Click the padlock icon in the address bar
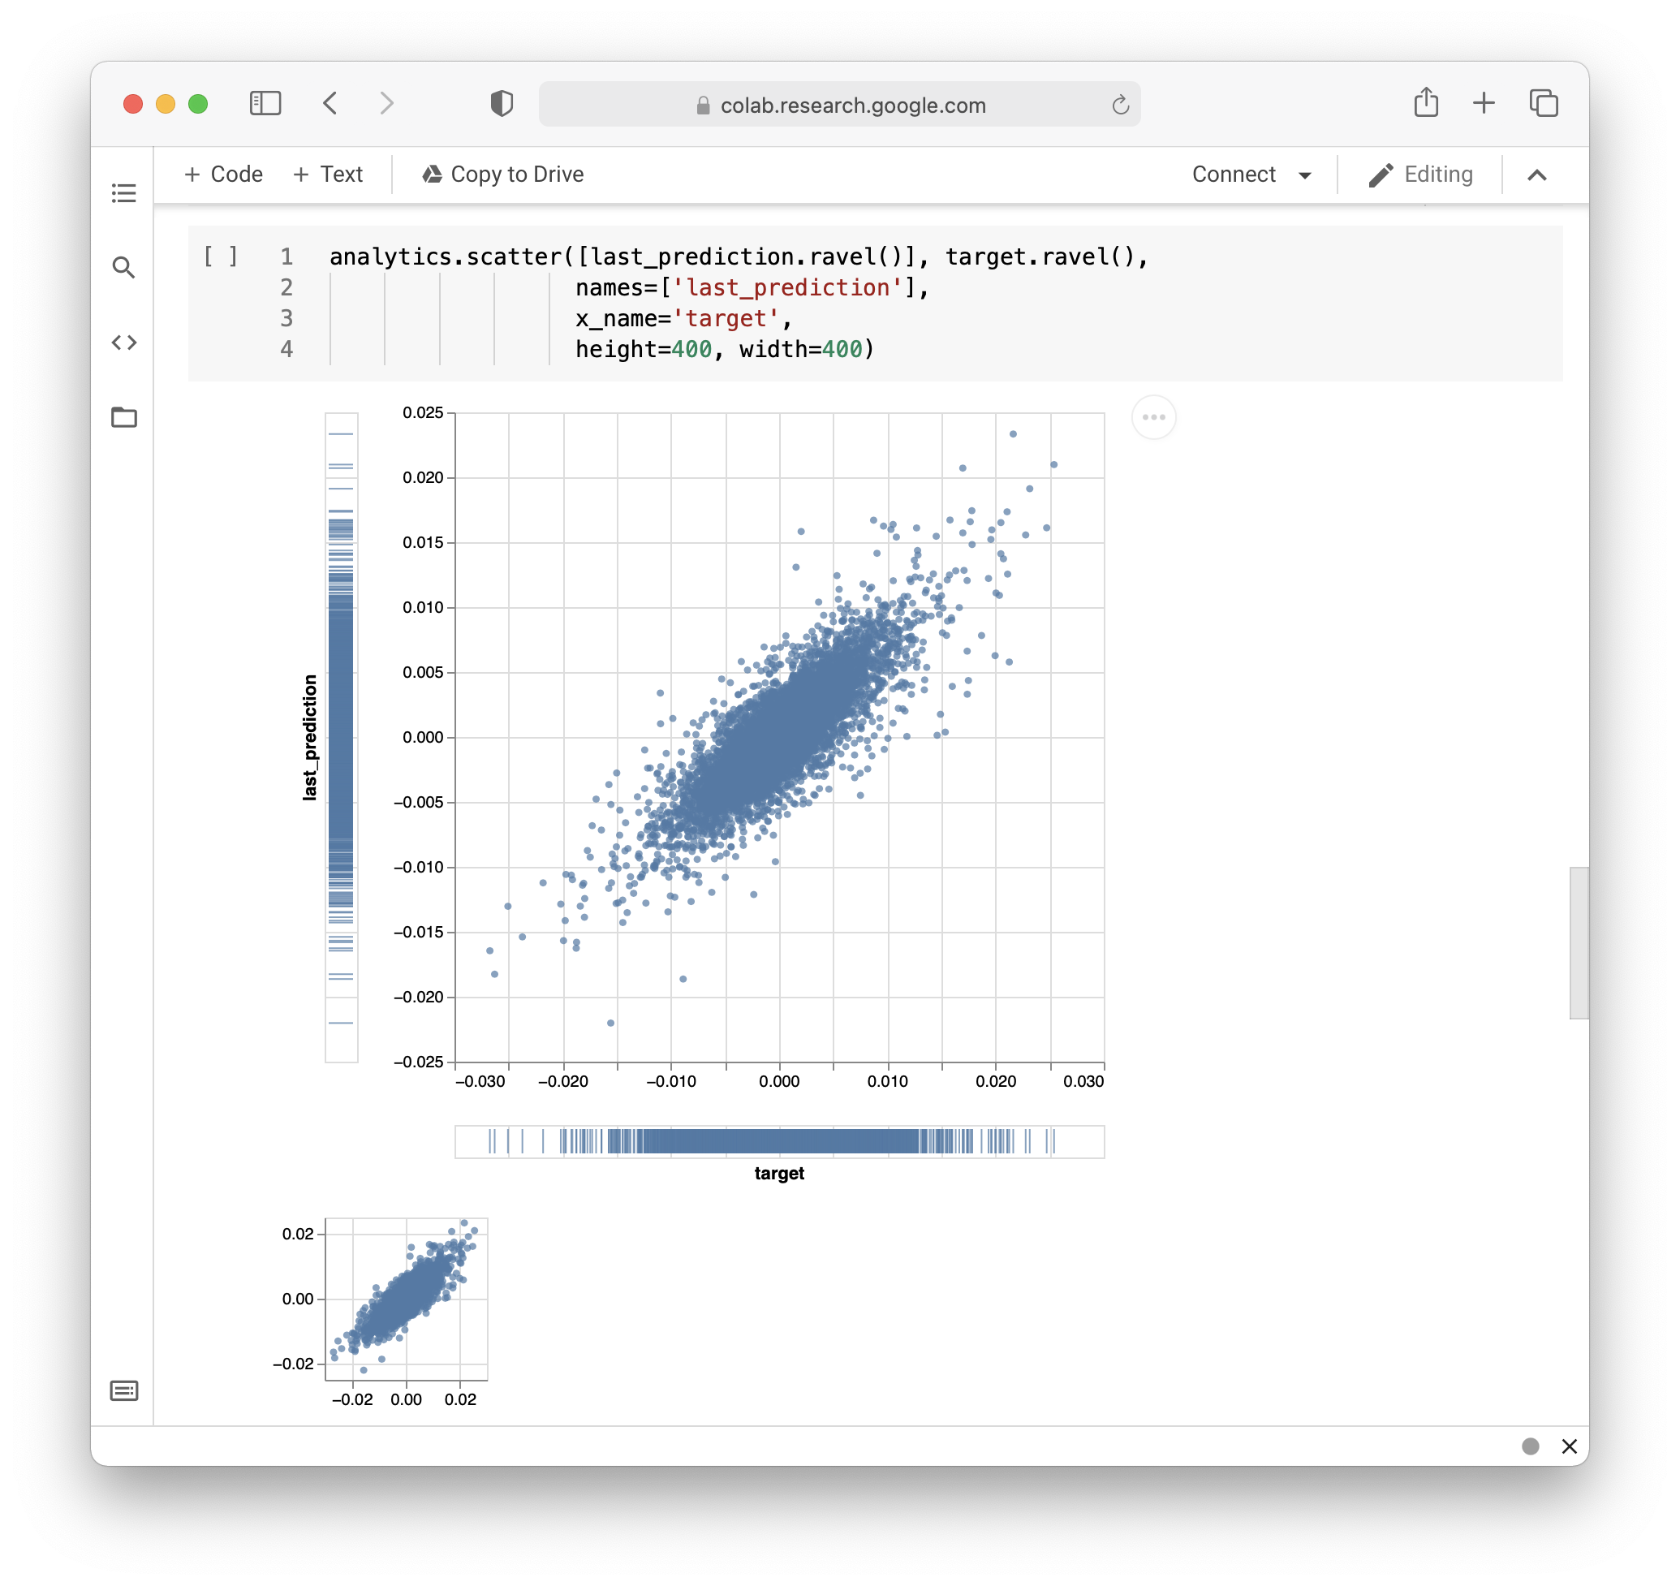The width and height of the screenshot is (1680, 1586). click(x=703, y=104)
